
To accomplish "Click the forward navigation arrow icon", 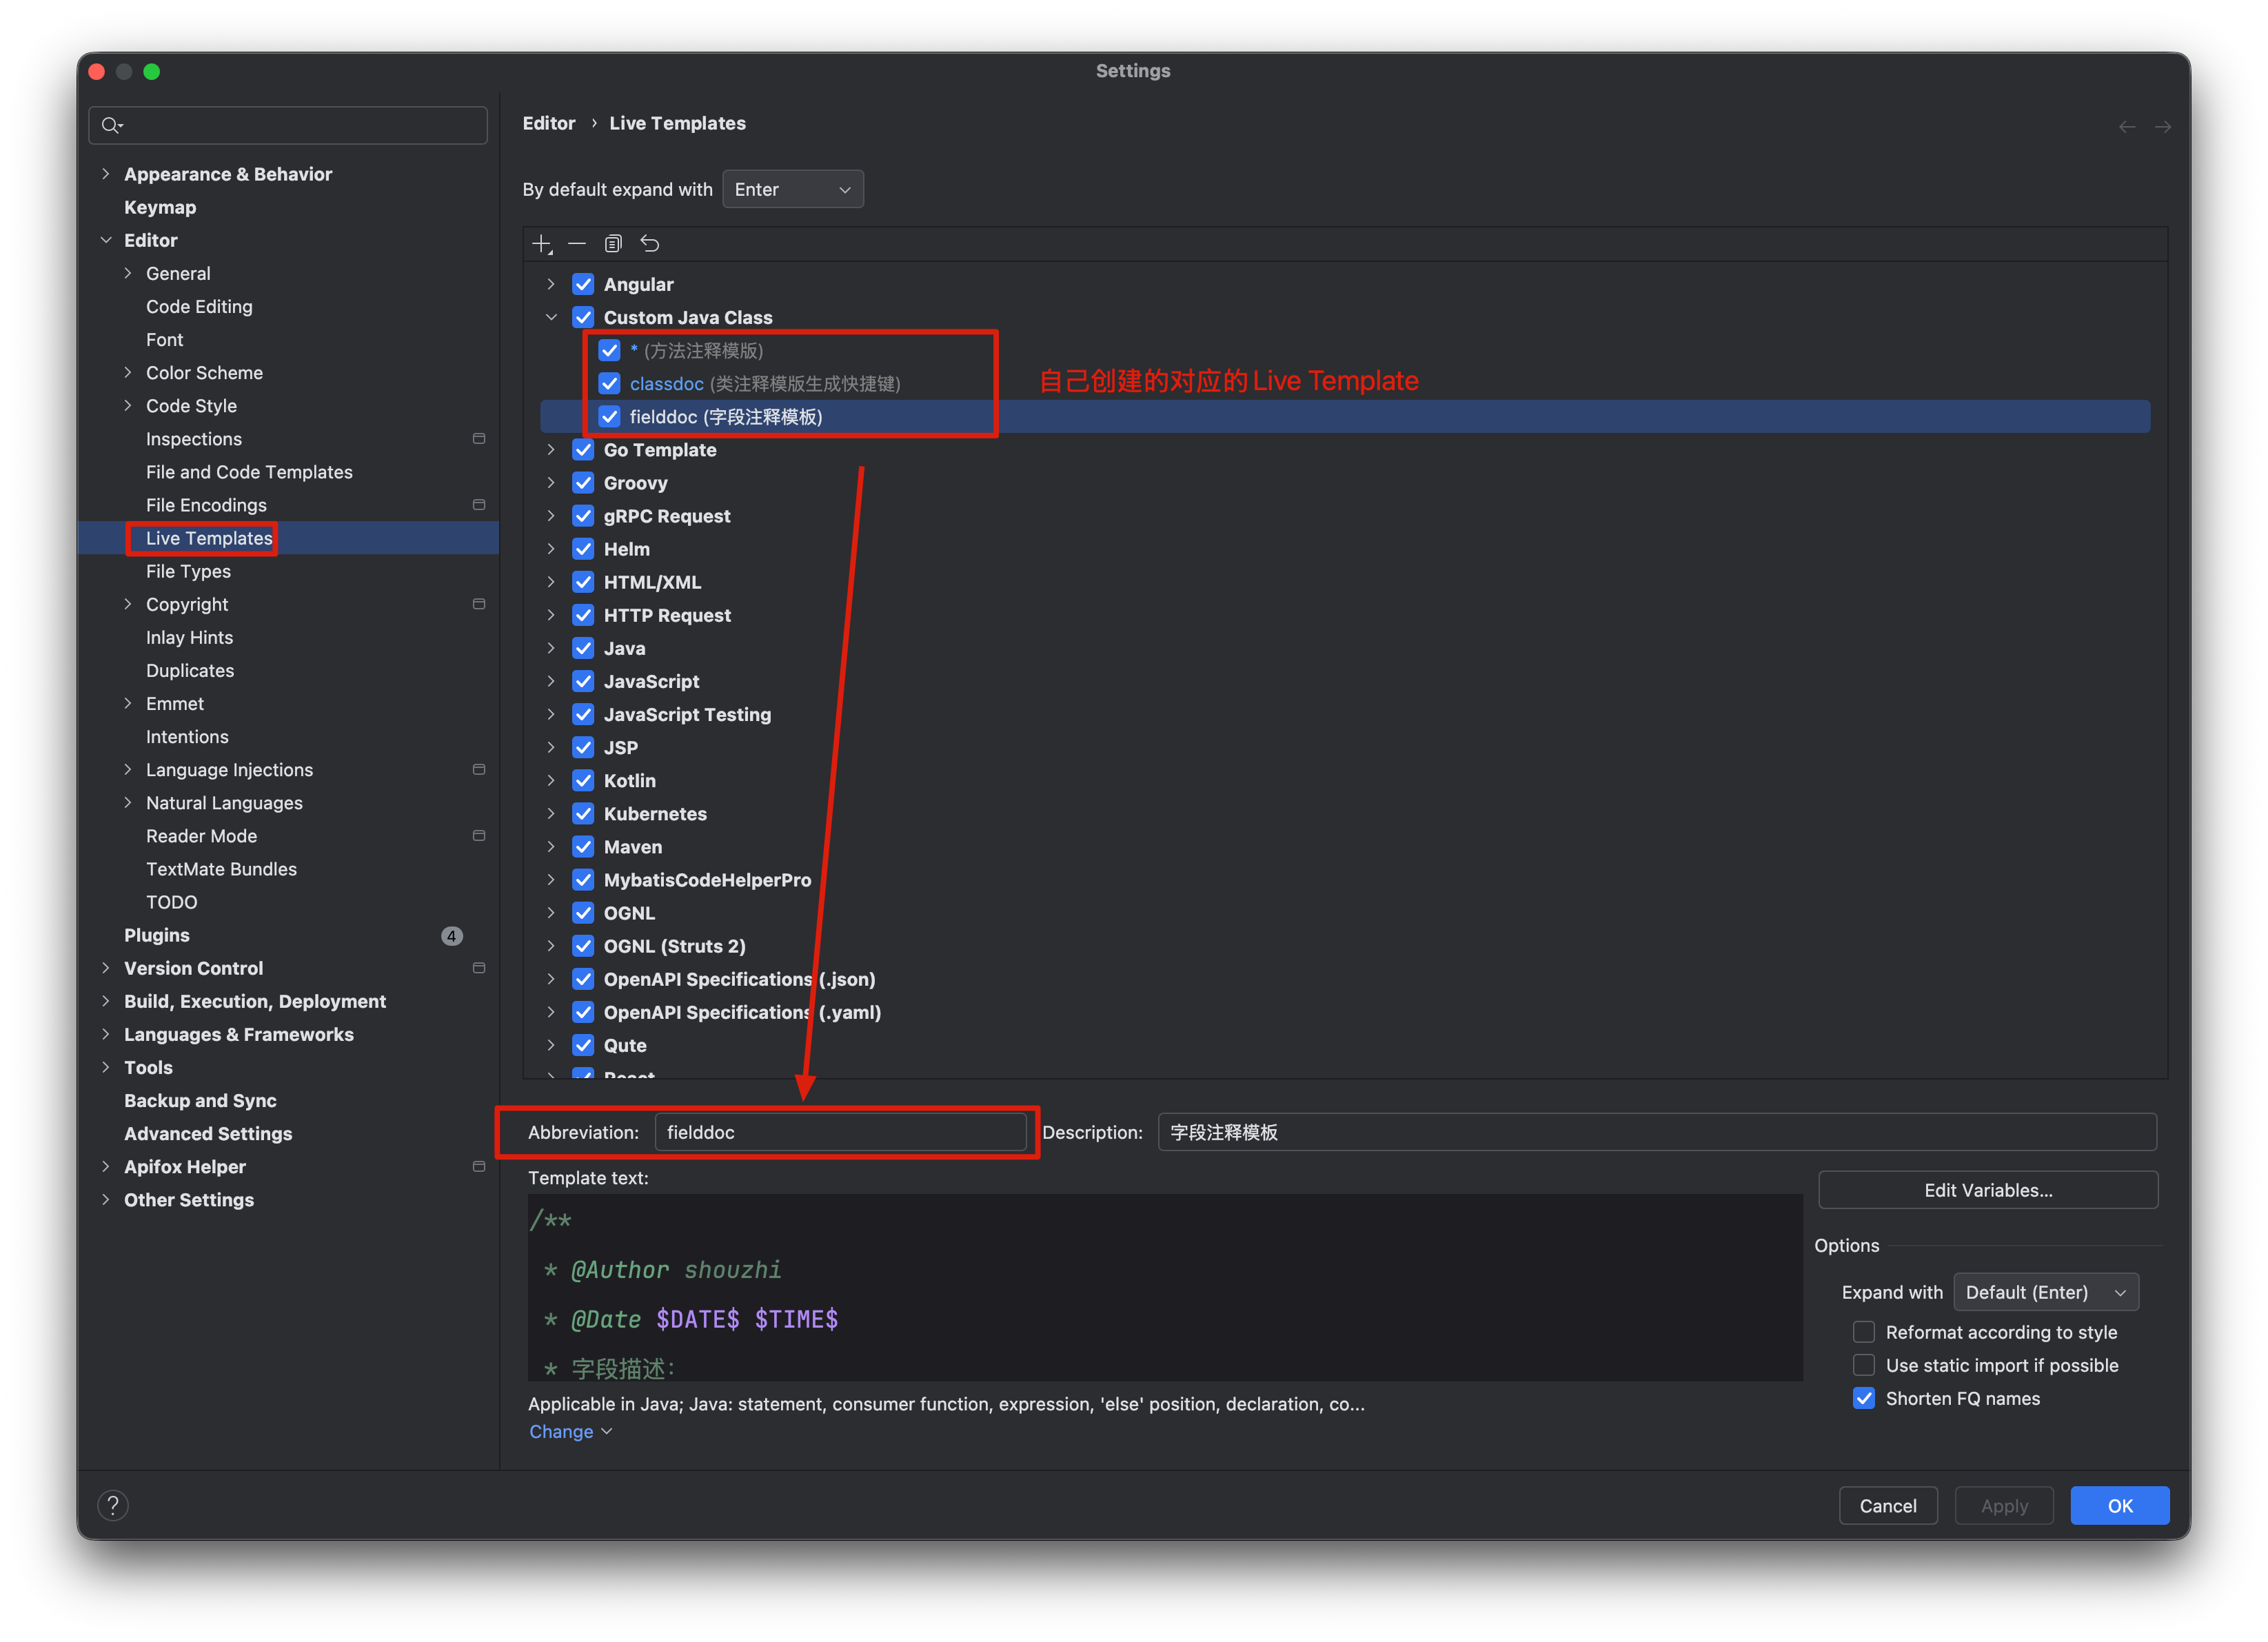I will (2162, 127).
